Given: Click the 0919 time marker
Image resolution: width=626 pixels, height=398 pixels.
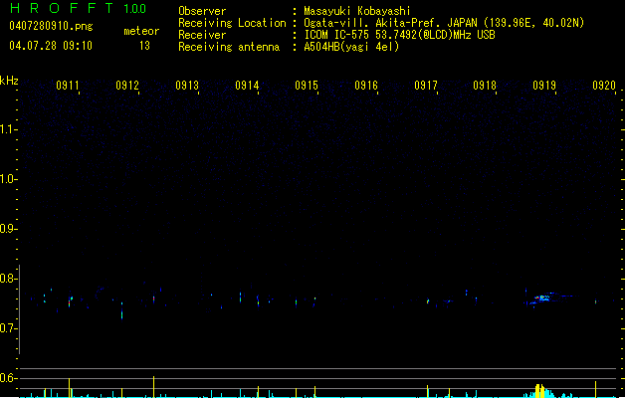Looking at the screenshot, I should [544, 86].
